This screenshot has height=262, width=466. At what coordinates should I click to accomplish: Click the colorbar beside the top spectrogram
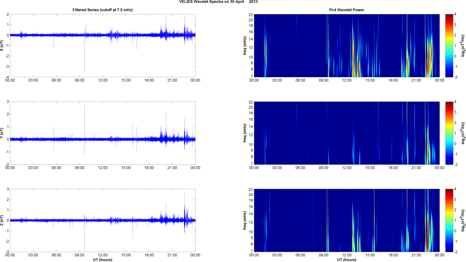449,46
